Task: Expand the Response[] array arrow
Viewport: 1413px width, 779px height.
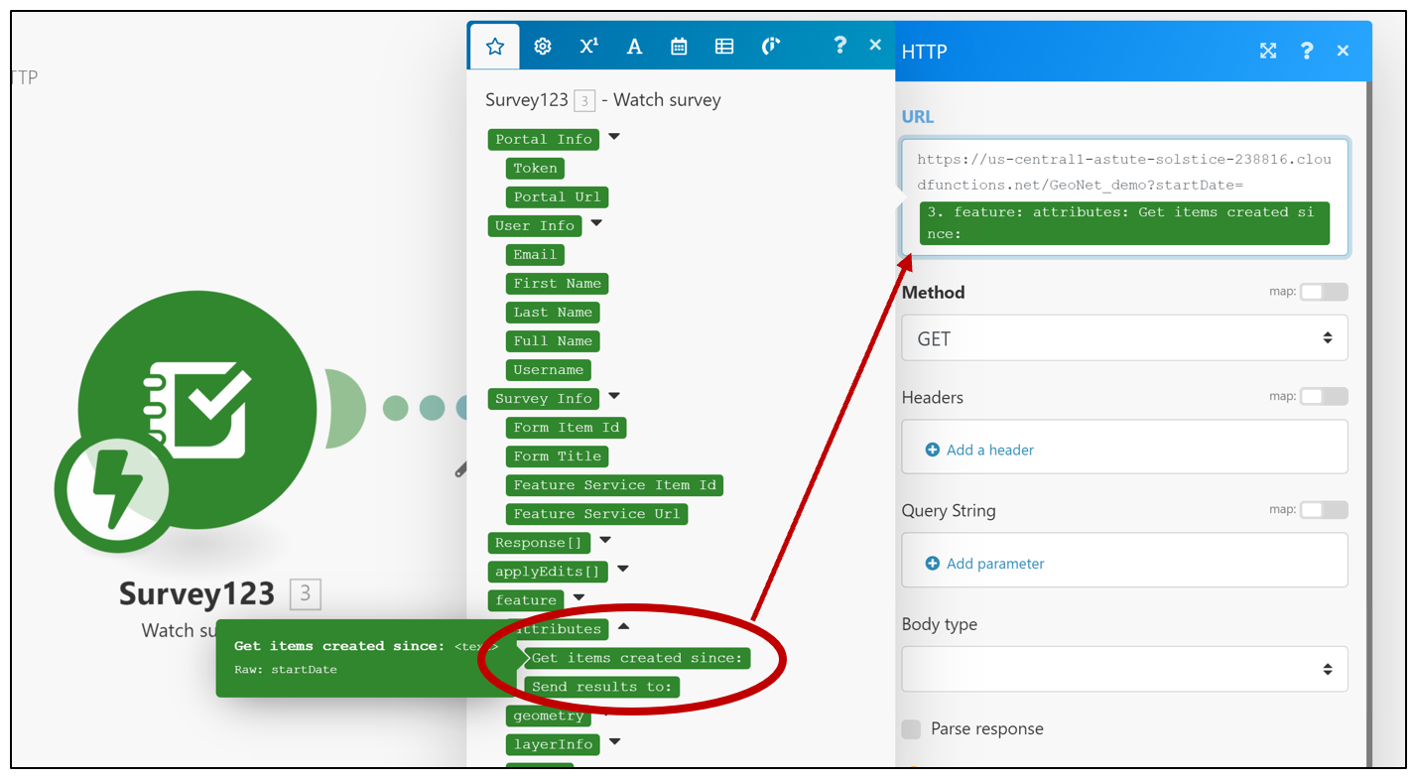Action: [605, 540]
